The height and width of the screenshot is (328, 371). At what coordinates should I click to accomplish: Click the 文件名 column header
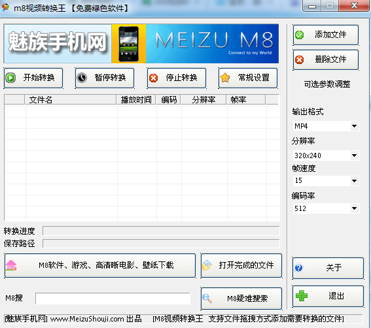pyautogui.click(x=71, y=100)
